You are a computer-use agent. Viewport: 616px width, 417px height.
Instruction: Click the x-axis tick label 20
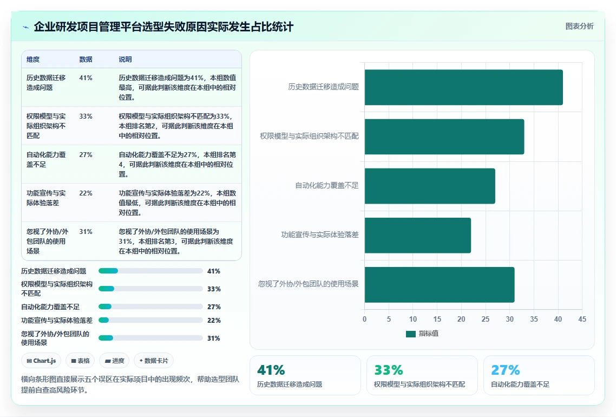[x=461, y=319]
